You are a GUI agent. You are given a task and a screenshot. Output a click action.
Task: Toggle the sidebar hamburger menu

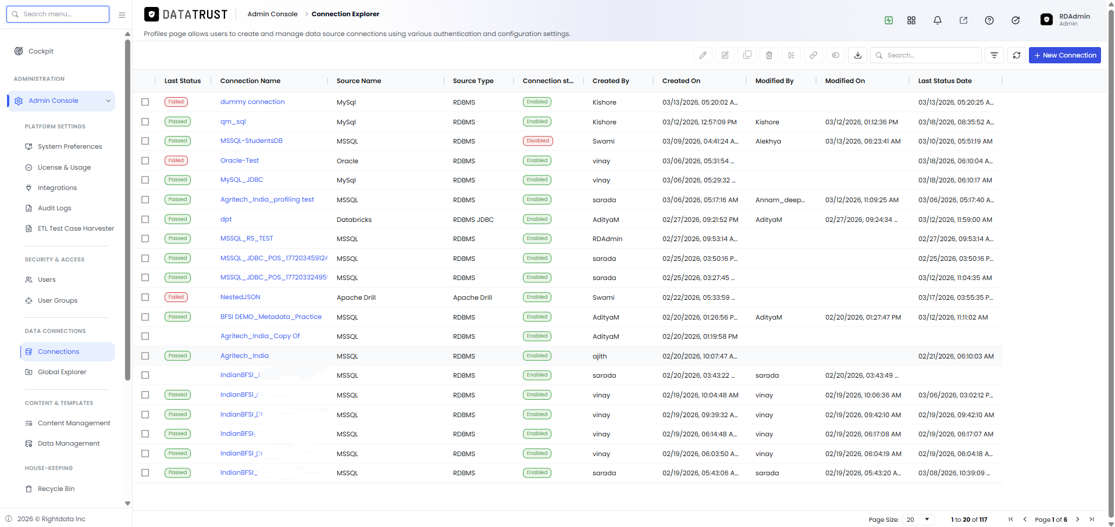pos(122,15)
